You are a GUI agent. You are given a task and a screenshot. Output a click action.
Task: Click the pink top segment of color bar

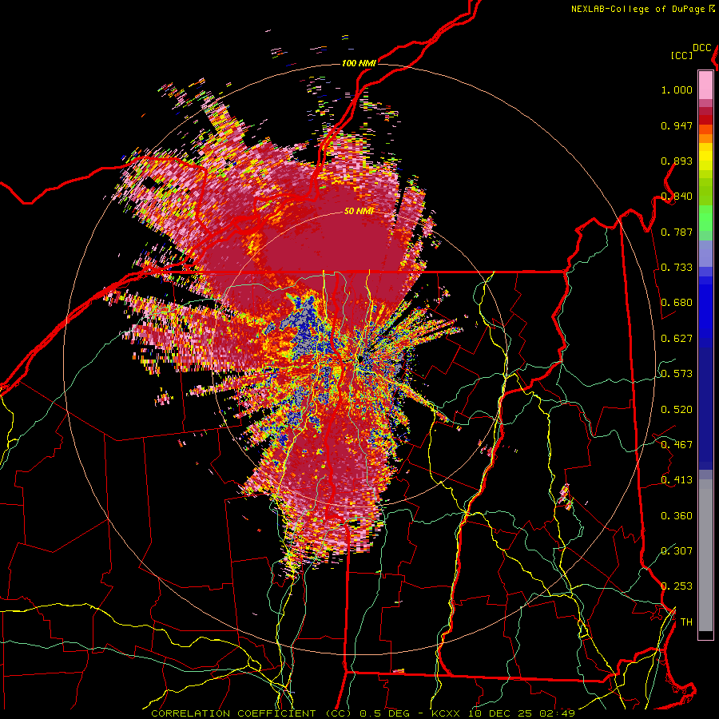point(705,85)
